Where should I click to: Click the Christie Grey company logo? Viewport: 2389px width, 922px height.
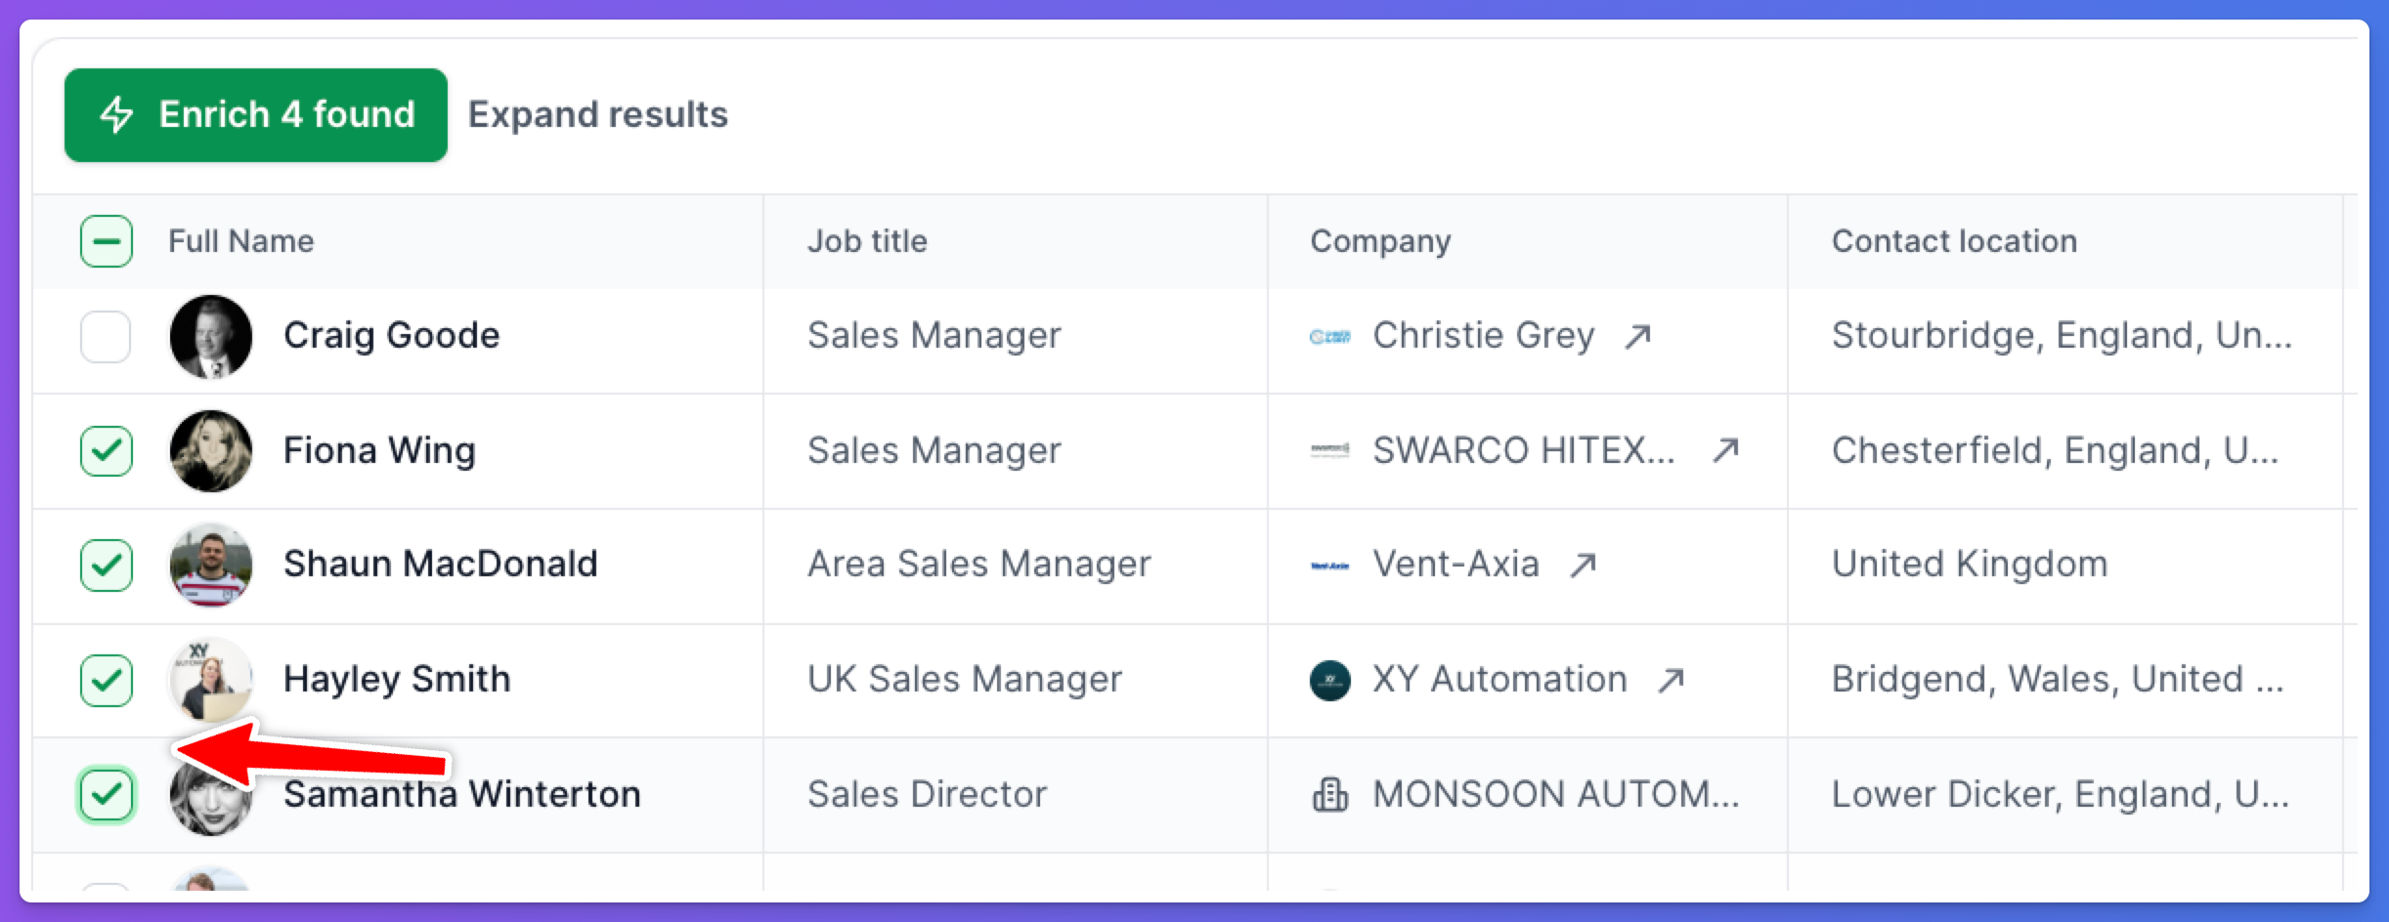[1329, 337]
